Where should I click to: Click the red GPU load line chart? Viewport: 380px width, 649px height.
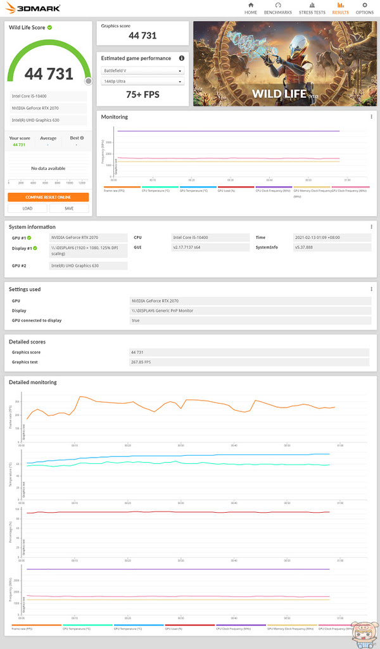[x=178, y=512]
